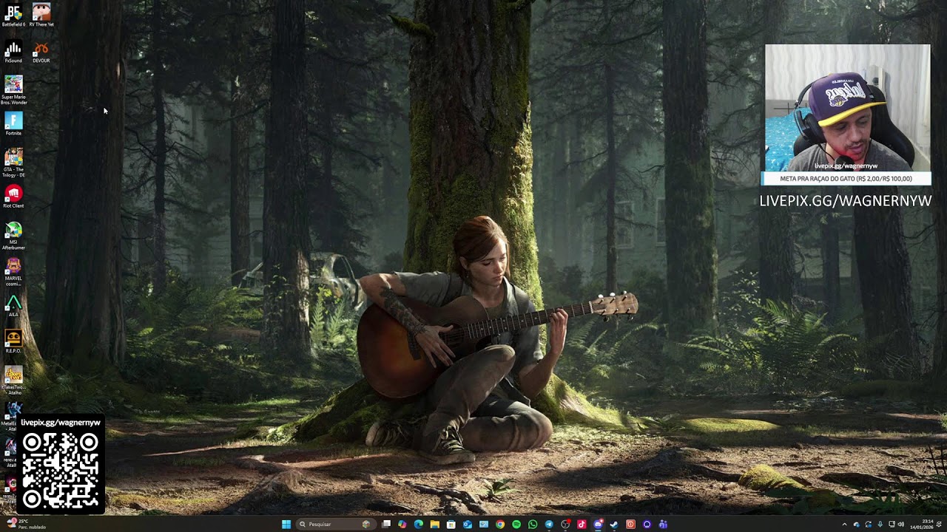The image size is (947, 532).
Task: Open Google Chrome from the taskbar
Action: (x=500, y=525)
